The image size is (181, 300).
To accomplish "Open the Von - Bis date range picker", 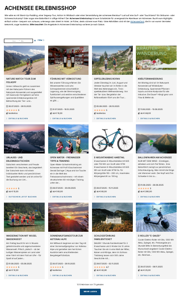I will pyautogui.click(x=18, y=41).
